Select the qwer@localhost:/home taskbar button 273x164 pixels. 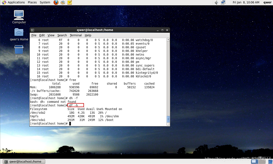click(x=24, y=162)
